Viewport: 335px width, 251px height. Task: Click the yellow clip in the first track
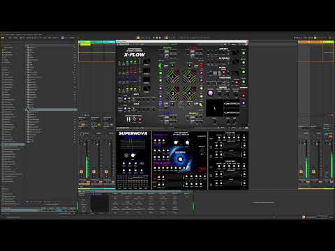(85, 45)
